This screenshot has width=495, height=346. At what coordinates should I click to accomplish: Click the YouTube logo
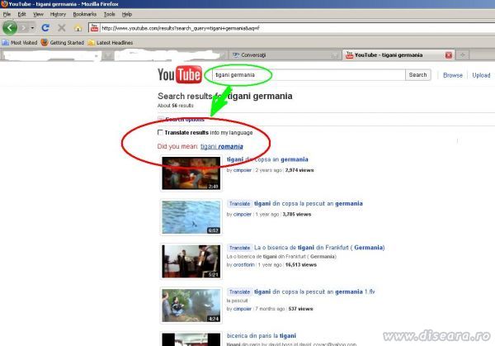(x=180, y=74)
